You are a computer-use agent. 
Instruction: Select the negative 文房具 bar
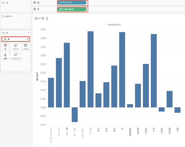(x=162, y=110)
